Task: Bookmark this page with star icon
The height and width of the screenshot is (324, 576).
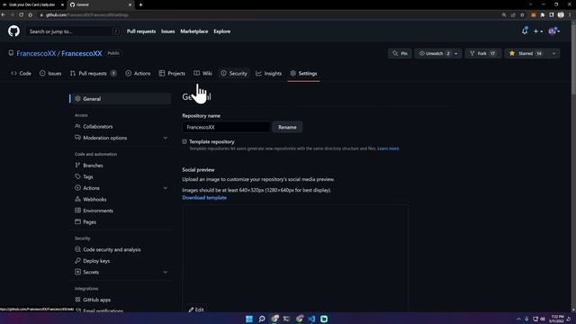Action: [x=522, y=15]
